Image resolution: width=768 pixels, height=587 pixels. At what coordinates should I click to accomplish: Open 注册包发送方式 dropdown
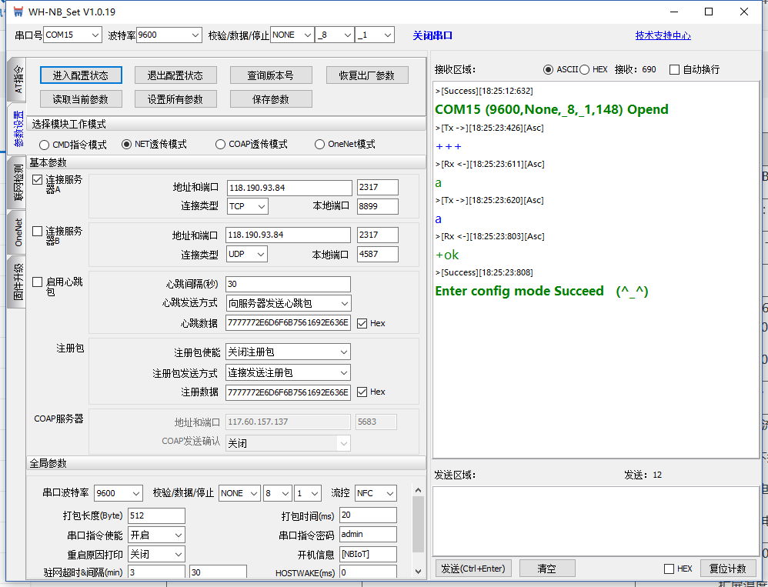[289, 373]
